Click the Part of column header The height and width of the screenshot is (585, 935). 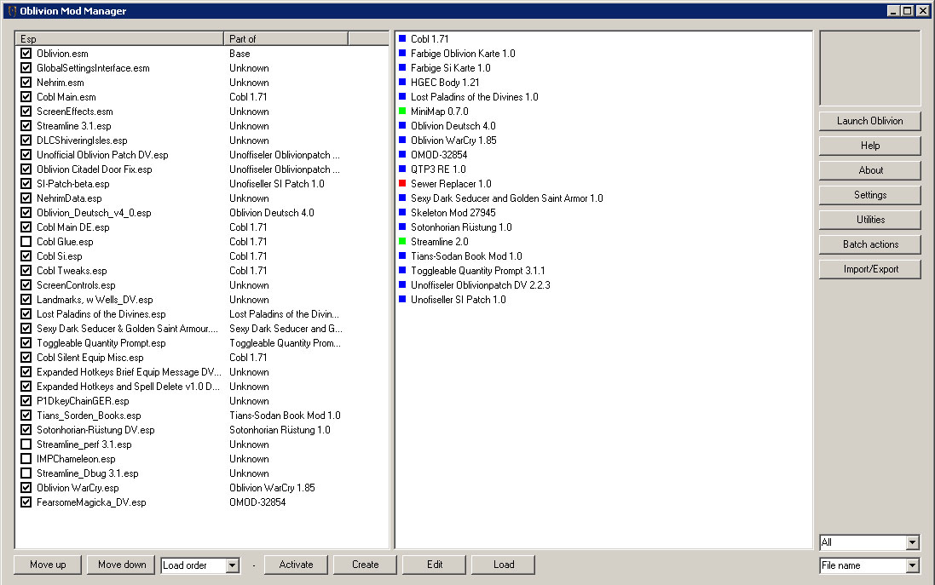(x=286, y=39)
